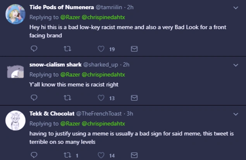Reply to Tekk & Chocolat's tweet

tap(34, 155)
